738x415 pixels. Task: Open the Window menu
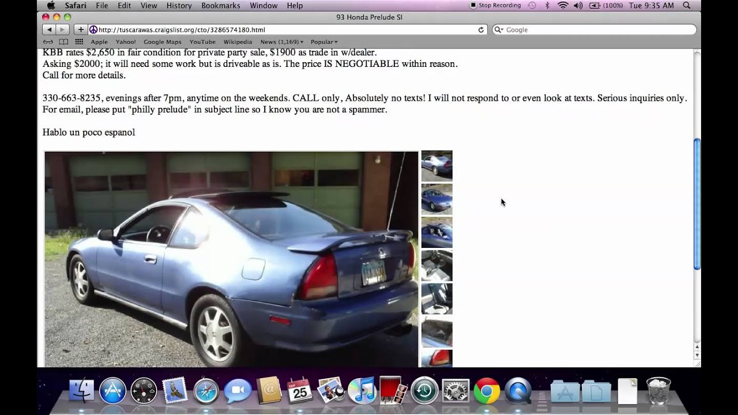(x=263, y=5)
